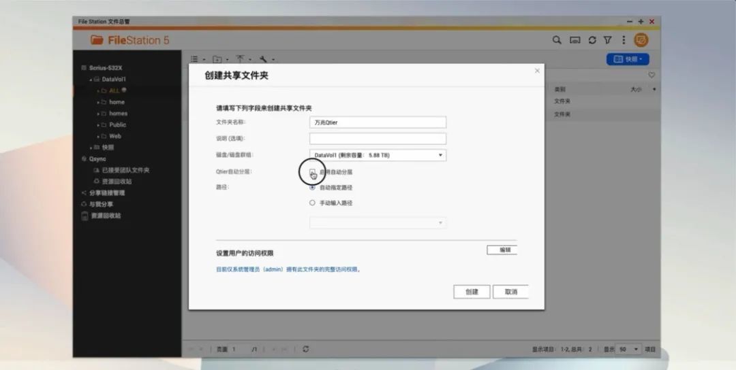
Task: Click the 大小 column header
Action: click(x=636, y=89)
